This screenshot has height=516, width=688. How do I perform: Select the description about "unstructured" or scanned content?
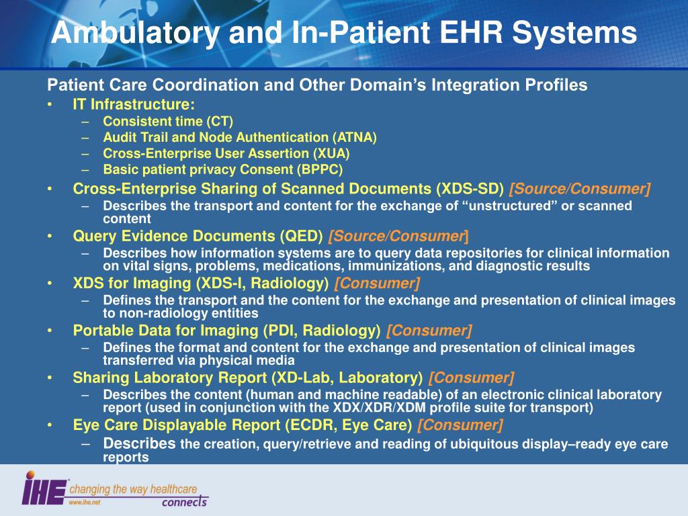(368, 212)
